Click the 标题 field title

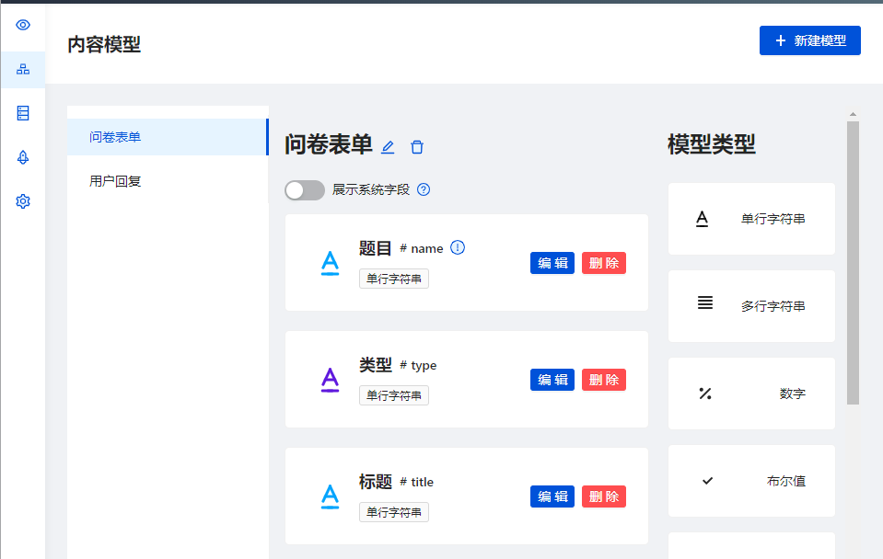click(375, 482)
